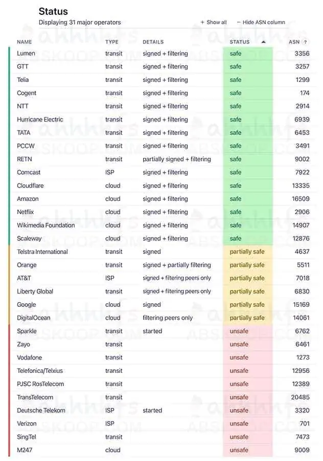Select the M247 operator entry
Screen dimensions: 323x461
click(x=26, y=450)
